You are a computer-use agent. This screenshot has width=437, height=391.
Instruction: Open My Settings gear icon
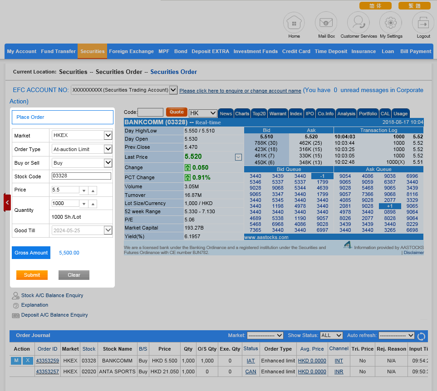coord(391,22)
